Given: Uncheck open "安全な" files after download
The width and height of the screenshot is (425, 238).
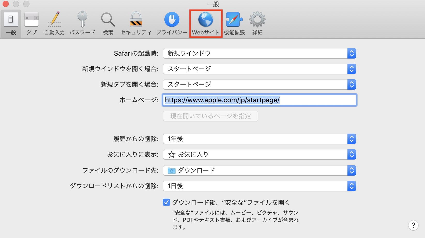Looking at the screenshot, I should tap(166, 202).
